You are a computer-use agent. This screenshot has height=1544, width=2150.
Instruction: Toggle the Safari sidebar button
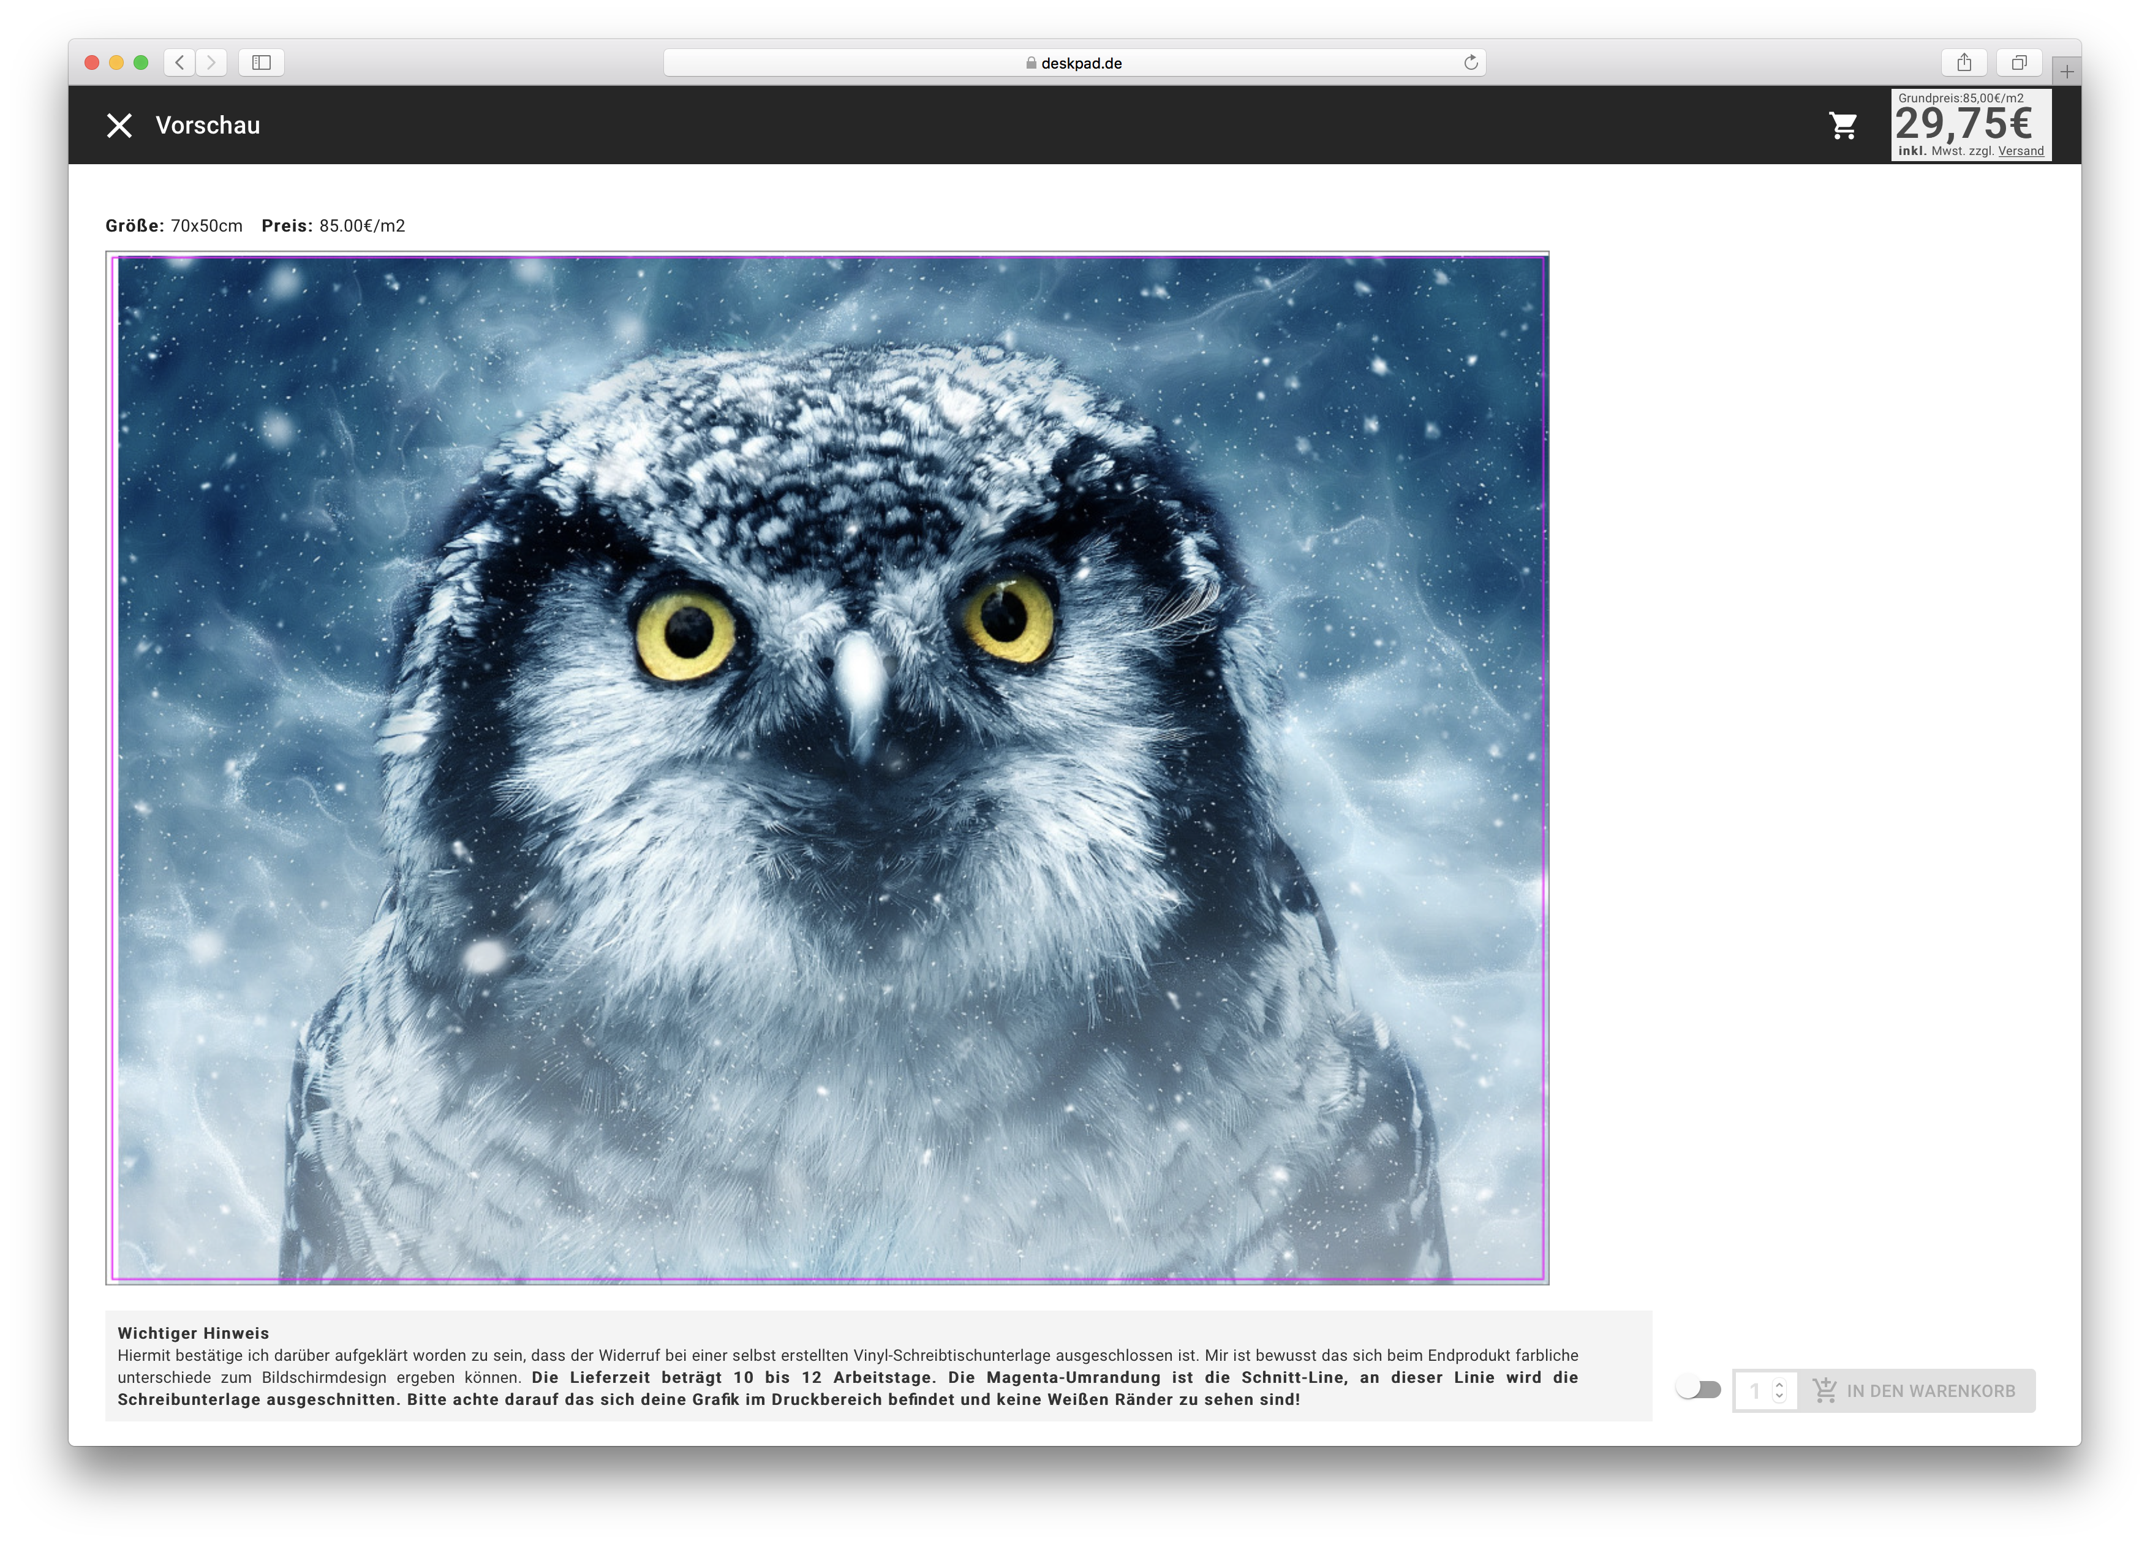coord(262,62)
